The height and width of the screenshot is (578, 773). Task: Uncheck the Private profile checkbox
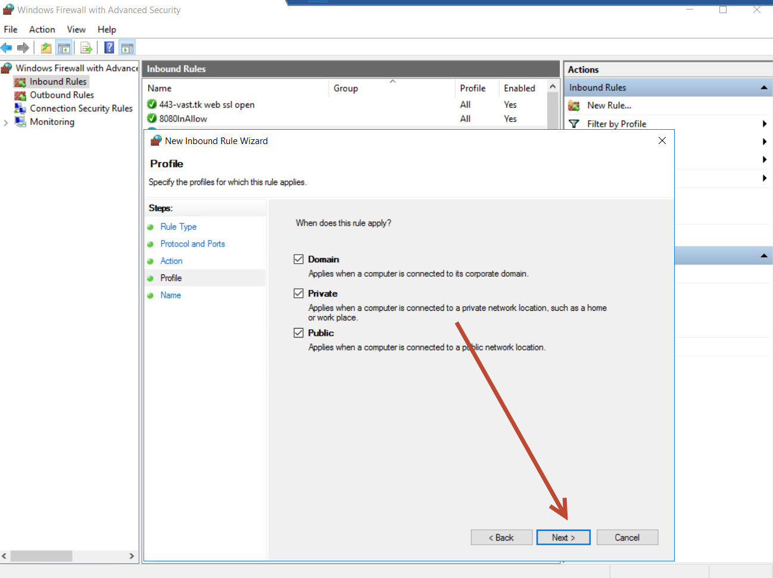pos(298,293)
